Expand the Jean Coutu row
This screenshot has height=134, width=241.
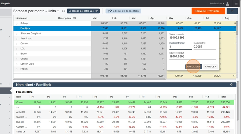(17, 39)
